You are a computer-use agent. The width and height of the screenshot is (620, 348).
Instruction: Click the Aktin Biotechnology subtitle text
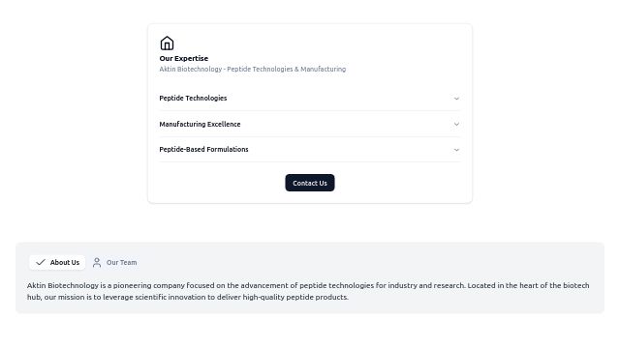[252, 69]
